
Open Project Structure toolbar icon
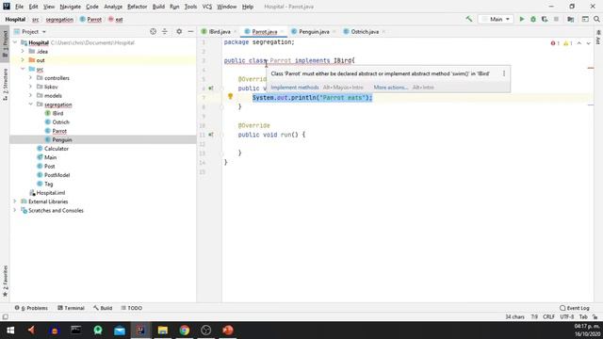[571, 19]
